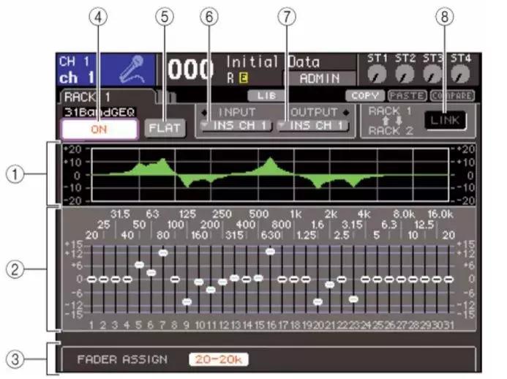Click the COPY button
Viewport: 507px width, 379px height.
[365, 96]
